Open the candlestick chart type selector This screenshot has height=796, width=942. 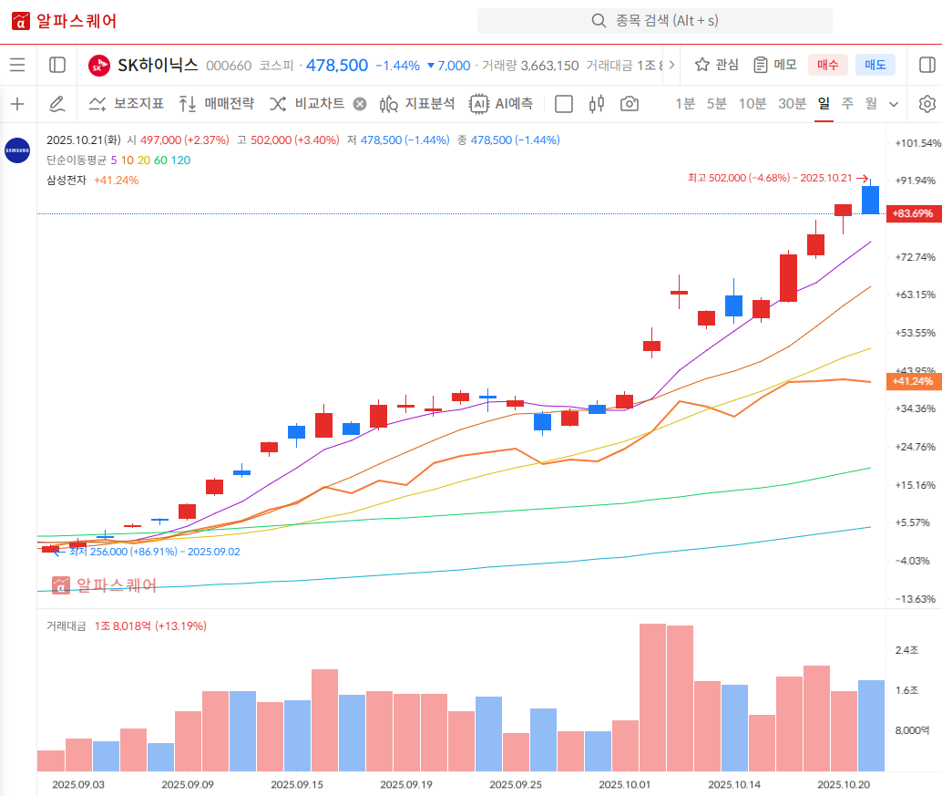point(597,104)
